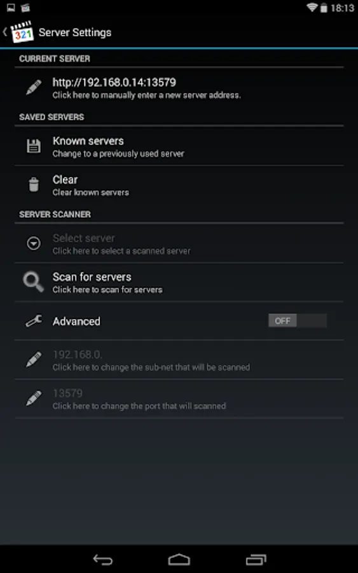Open Known servers entry
Screen dimensions: 358x573
point(179,146)
